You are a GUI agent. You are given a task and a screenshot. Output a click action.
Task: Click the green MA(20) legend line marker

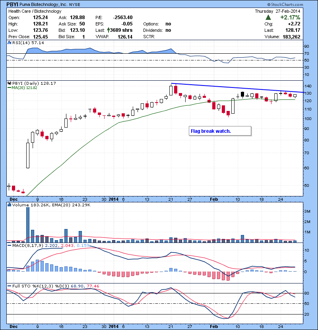[x=9, y=88]
